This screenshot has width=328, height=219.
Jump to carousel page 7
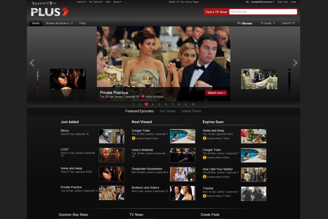coord(172,104)
